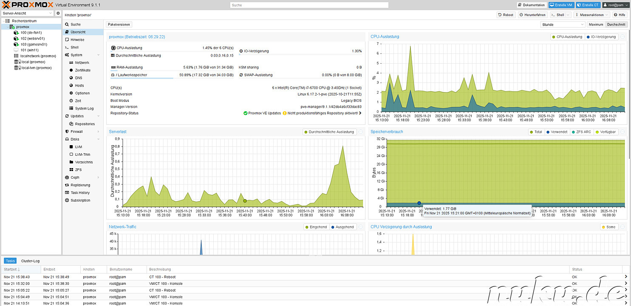Open the Ceph configuration
The image size is (631, 306).
pos(75,177)
